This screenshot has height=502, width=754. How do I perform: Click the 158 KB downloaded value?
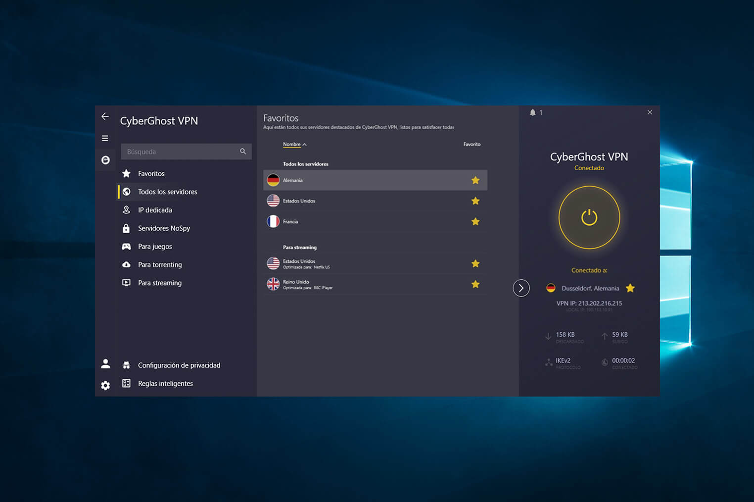[565, 335]
